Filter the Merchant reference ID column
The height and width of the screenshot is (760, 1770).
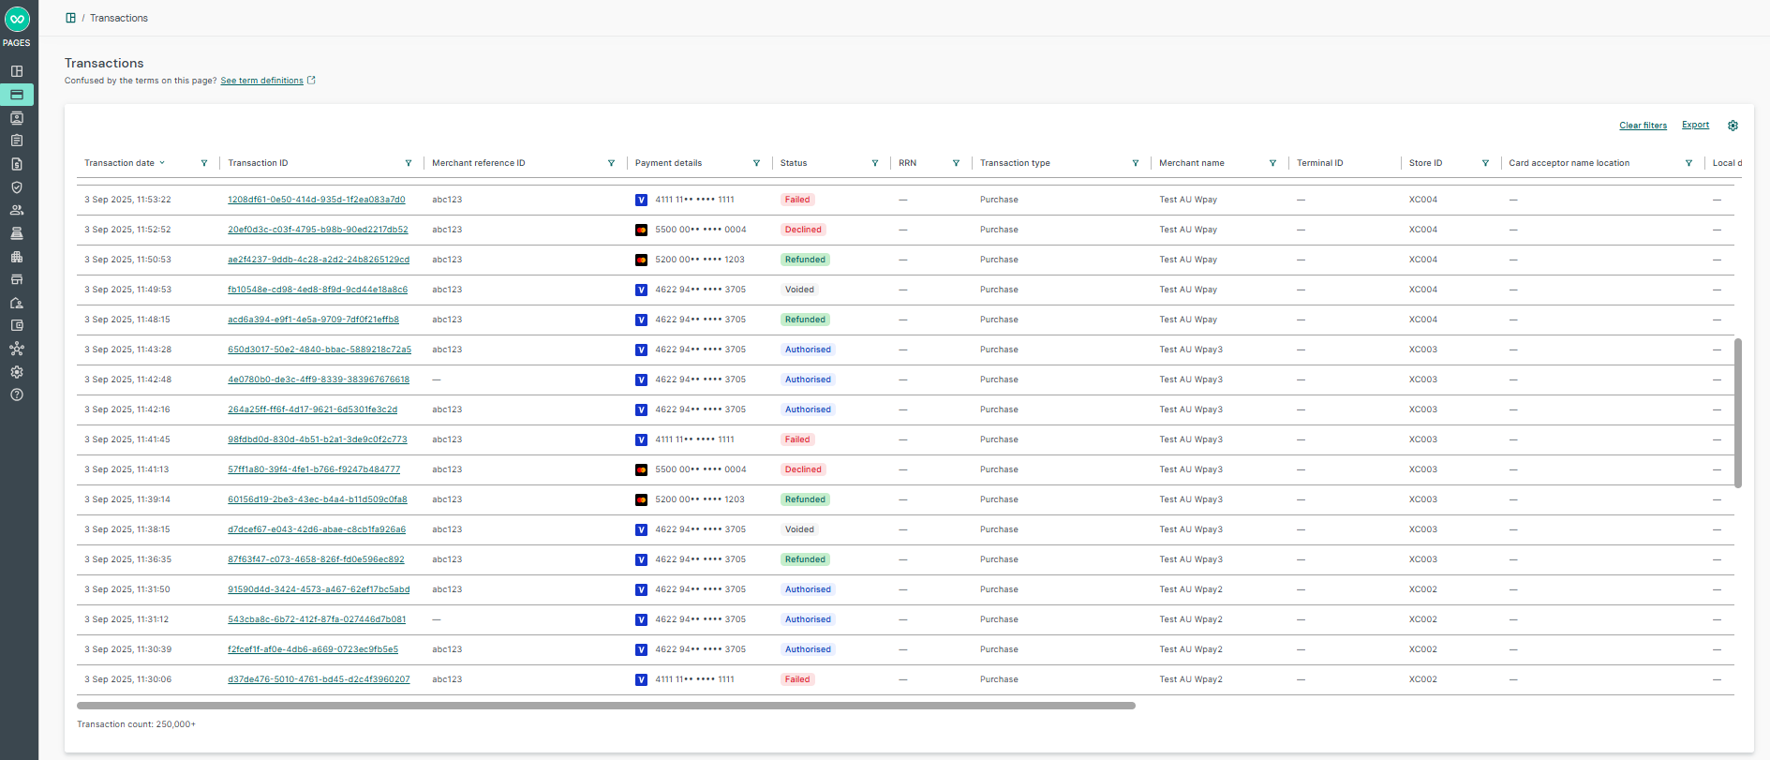click(x=612, y=163)
